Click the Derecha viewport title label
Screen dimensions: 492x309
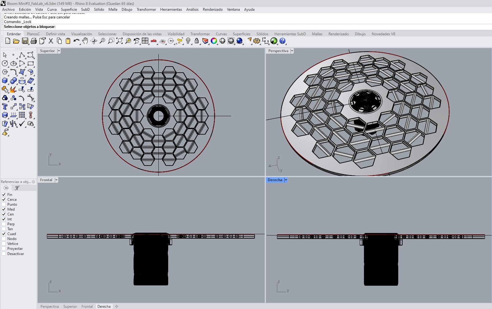(x=275, y=180)
